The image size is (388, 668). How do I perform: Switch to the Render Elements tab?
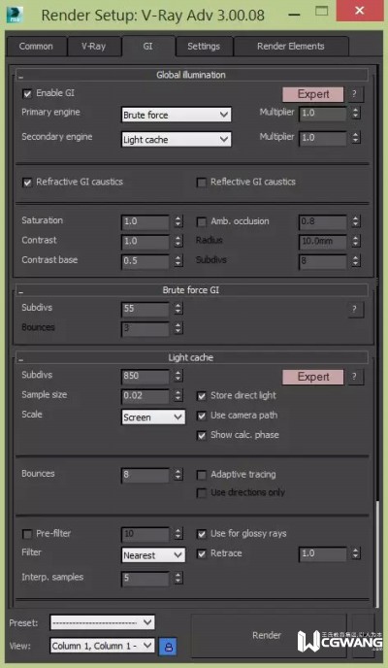point(291,47)
